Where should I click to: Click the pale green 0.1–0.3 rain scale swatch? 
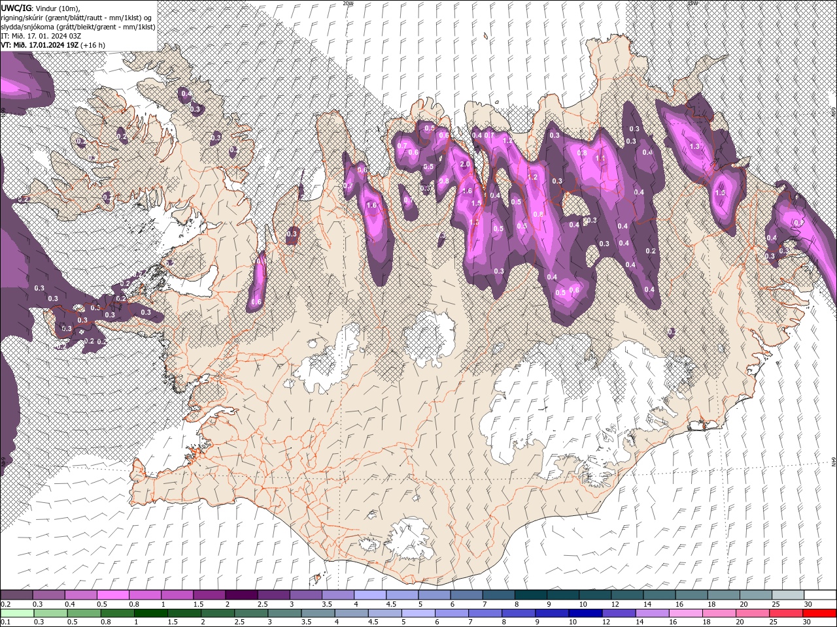pos(17,613)
